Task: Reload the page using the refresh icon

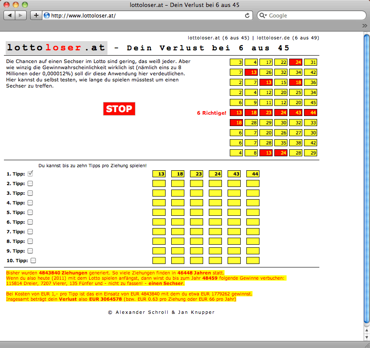Action: [247, 16]
